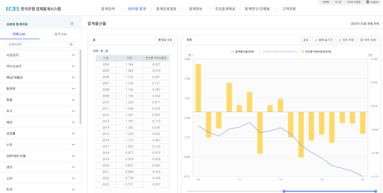Click the ECOS 도움말 help link

353,2
